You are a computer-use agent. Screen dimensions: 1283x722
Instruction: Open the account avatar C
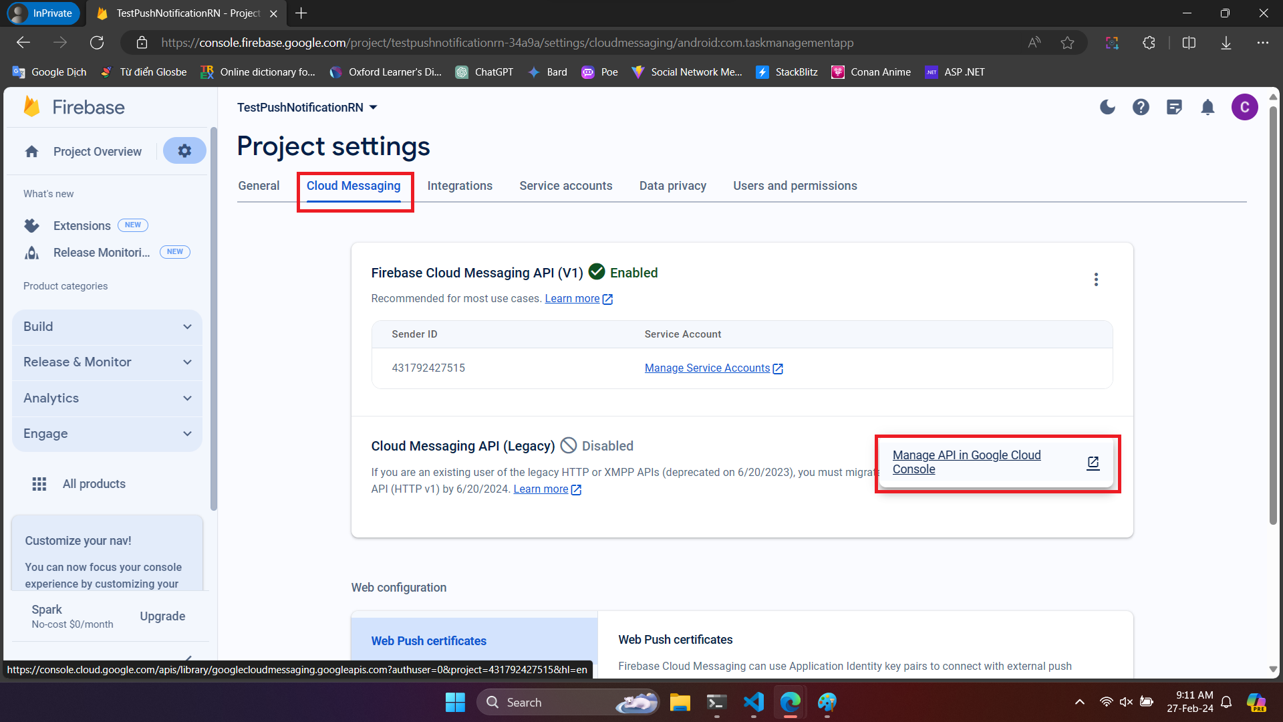tap(1244, 107)
